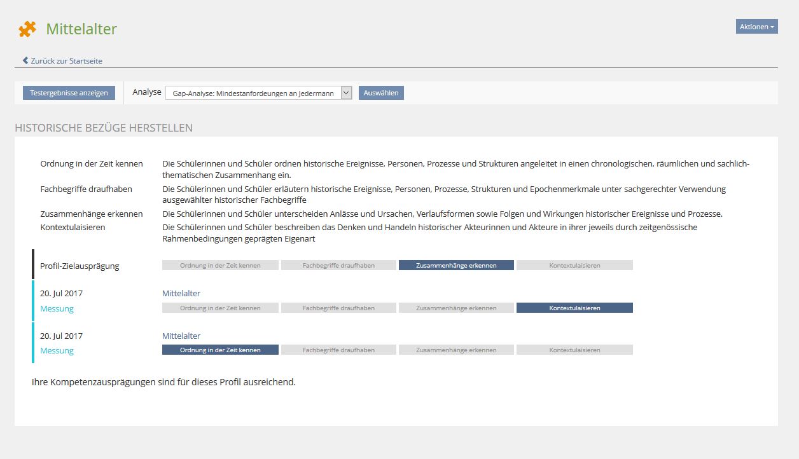Click Fachbegriffe draufhaben description label
Screen dimensions: 799x459
[87, 189]
